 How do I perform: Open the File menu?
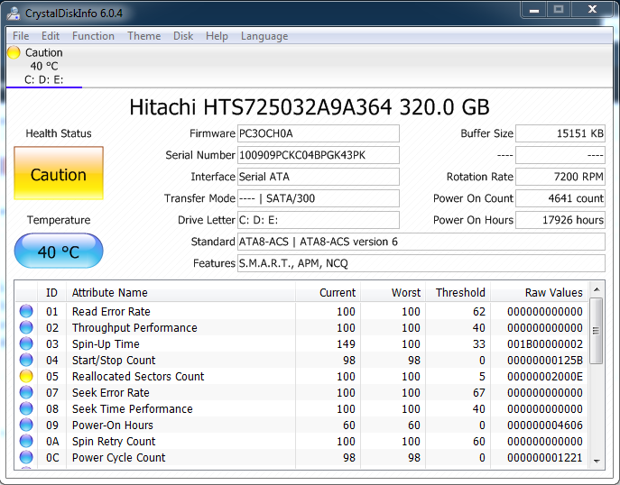(20, 36)
